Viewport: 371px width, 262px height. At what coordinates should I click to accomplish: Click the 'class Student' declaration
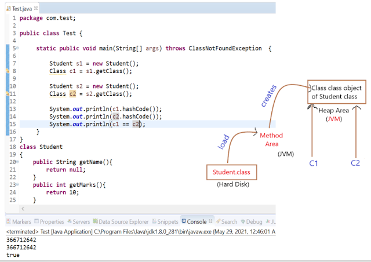pos(41,147)
